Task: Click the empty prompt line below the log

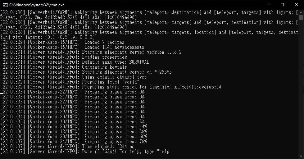Action: (149, 156)
